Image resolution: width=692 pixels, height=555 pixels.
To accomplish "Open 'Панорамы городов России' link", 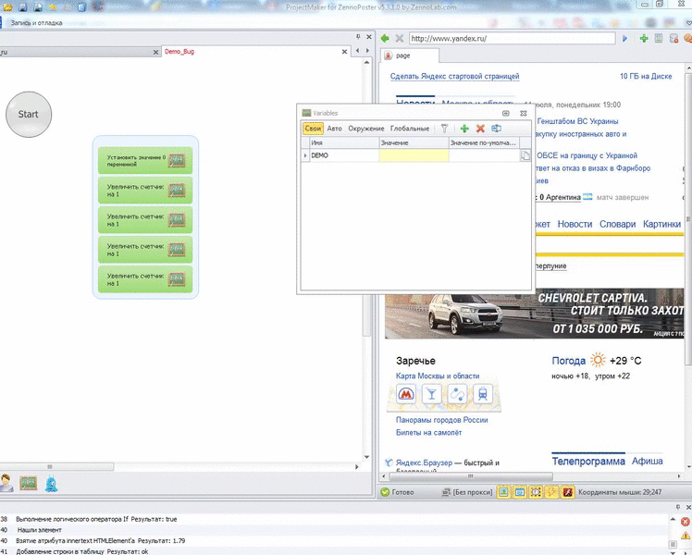I will pyautogui.click(x=442, y=420).
